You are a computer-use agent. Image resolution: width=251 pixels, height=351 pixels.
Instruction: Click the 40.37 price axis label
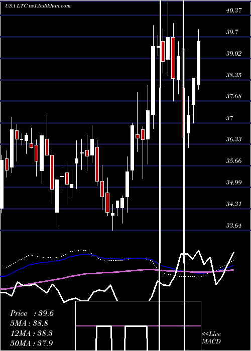click(234, 11)
